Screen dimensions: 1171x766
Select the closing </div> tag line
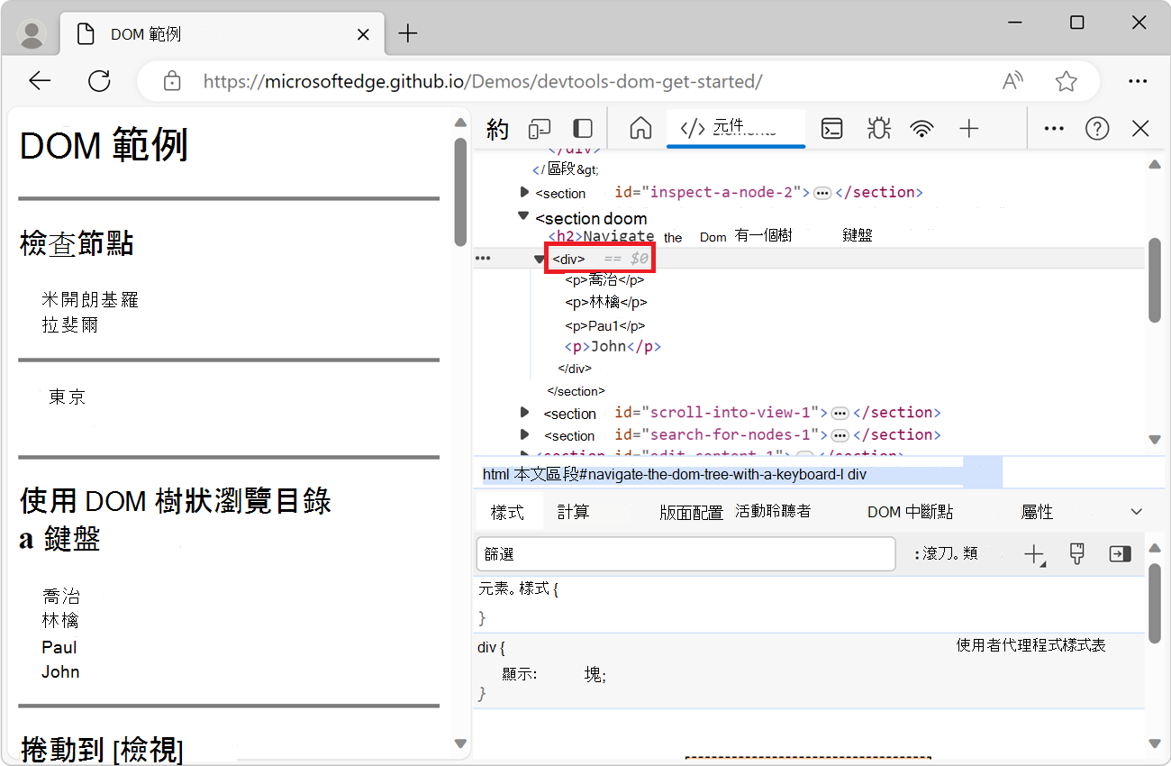pyautogui.click(x=575, y=369)
